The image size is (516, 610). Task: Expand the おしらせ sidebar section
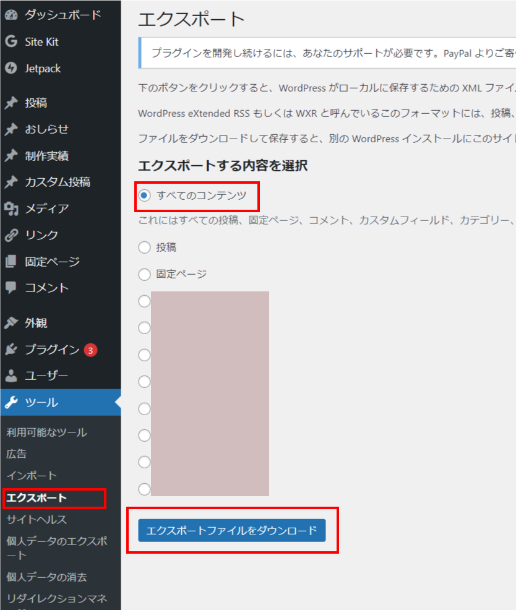38,129
